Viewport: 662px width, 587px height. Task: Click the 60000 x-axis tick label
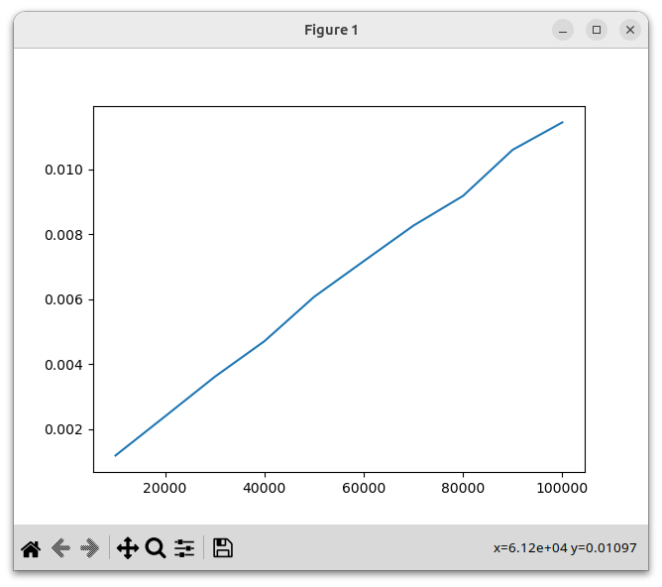[x=364, y=488]
